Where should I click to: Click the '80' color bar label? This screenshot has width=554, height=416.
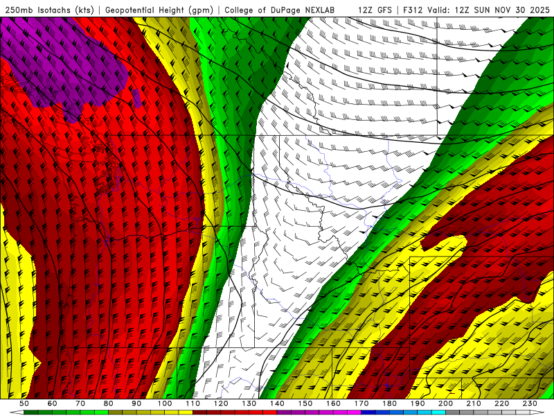tap(108, 404)
